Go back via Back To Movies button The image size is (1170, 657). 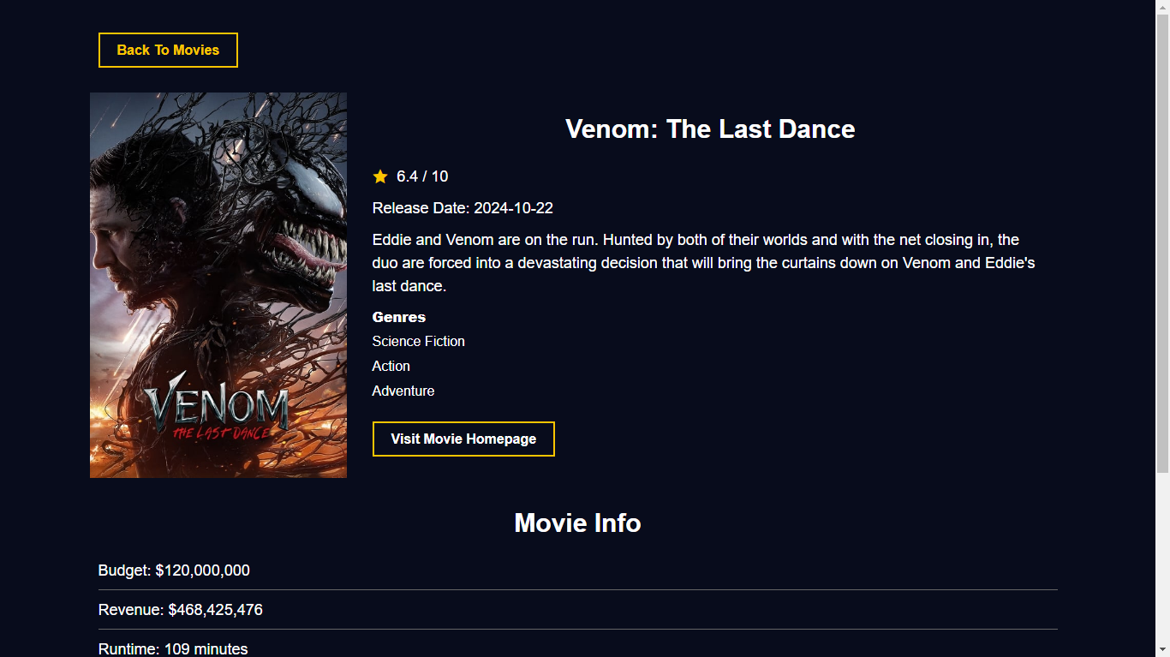coord(168,50)
